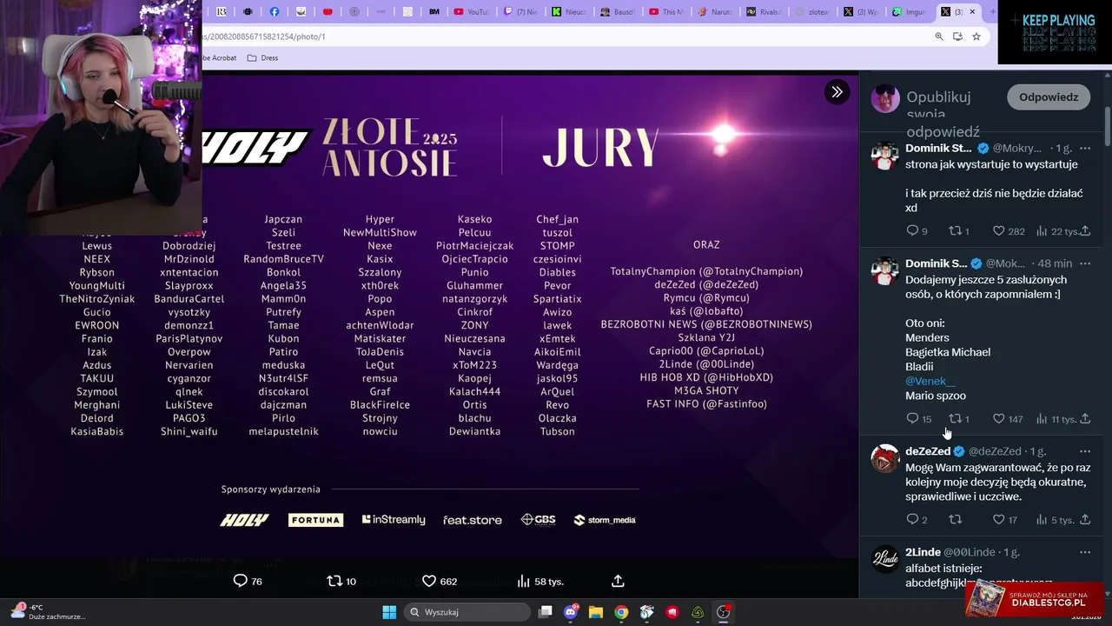Open 2Linde's profile from the comment
Screen dimensions: 1112x626
tap(923, 552)
